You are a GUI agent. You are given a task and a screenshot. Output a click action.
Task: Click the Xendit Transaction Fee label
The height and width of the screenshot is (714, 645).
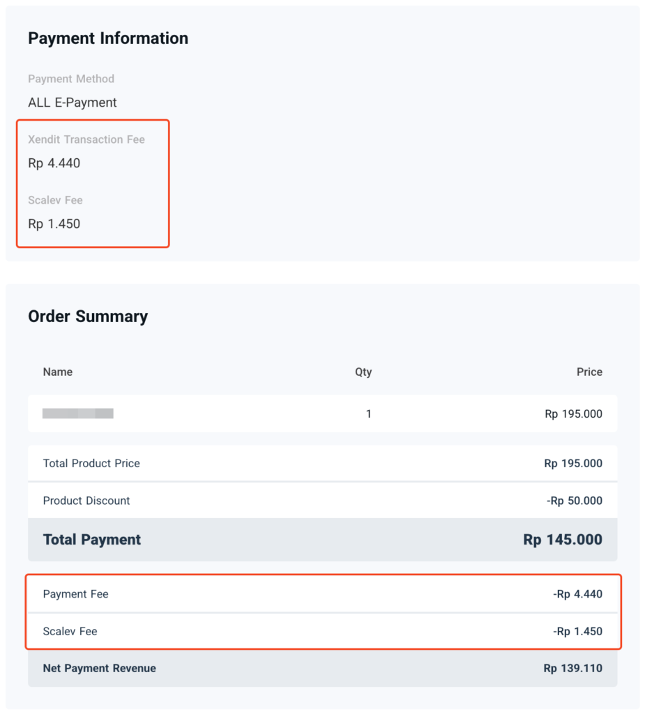pyautogui.click(x=86, y=139)
